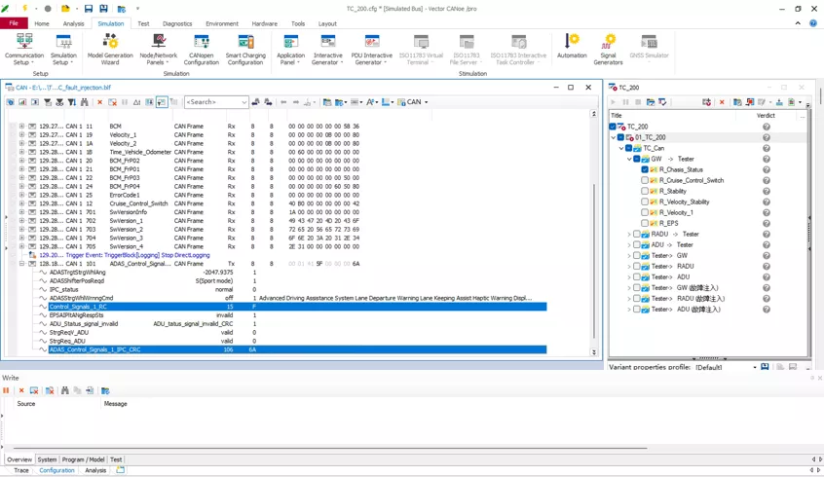Click the red X delete icon in trace toolbar
This screenshot has height=477, width=824.
point(99,102)
